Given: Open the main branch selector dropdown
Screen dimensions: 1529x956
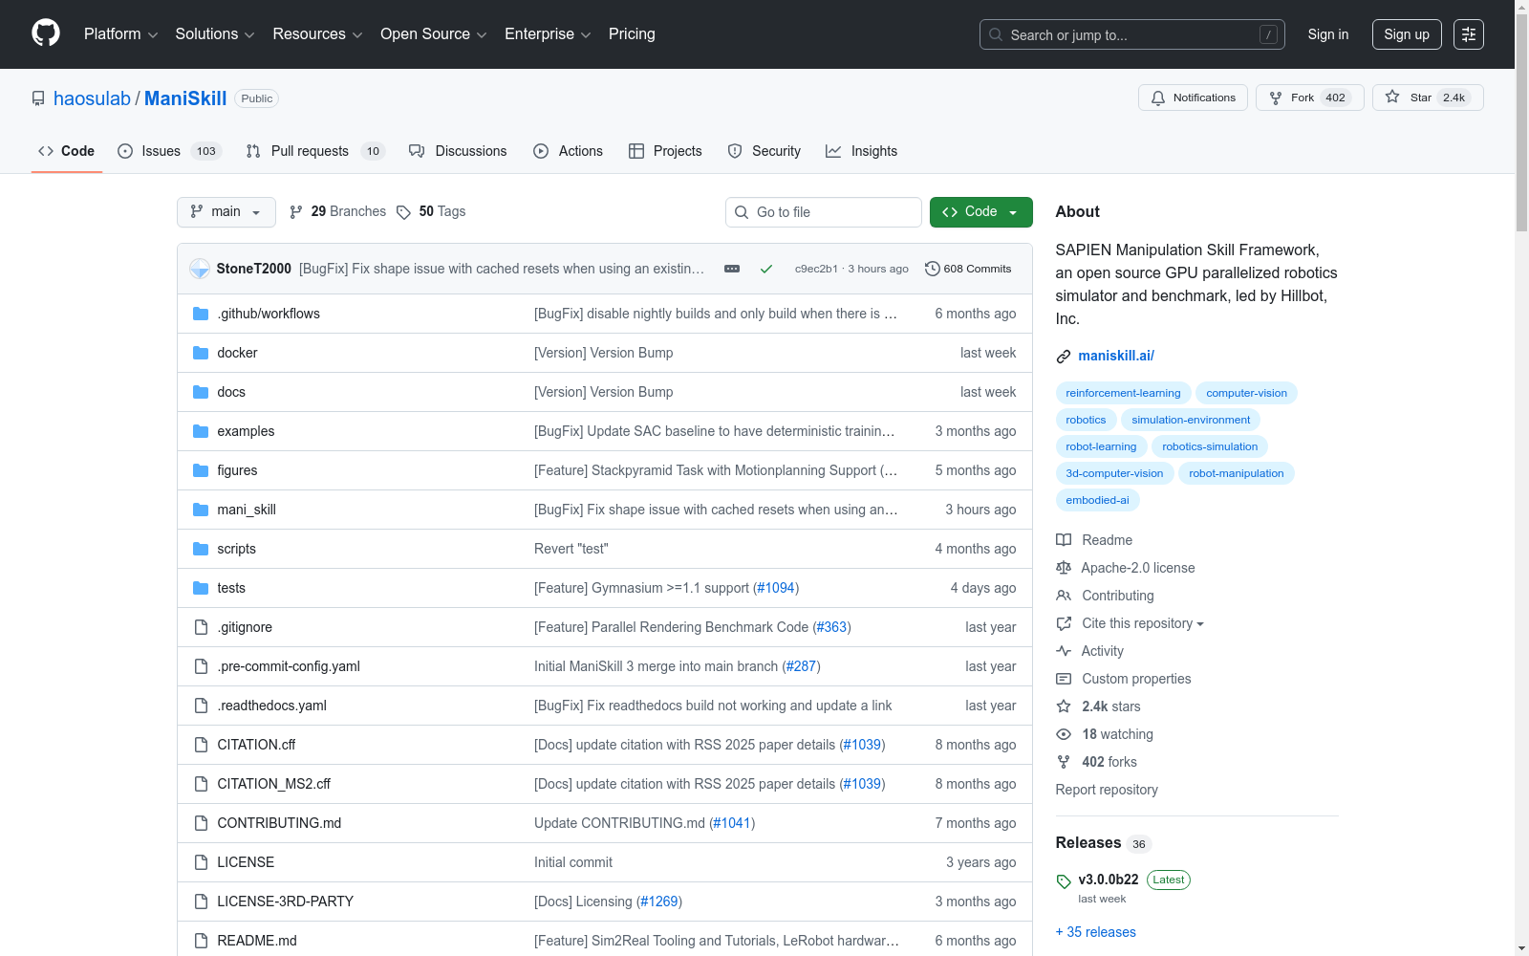Looking at the screenshot, I should click(x=226, y=212).
